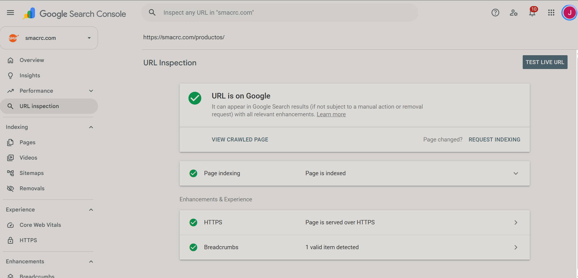This screenshot has width=578, height=278.
Task: Click the HTTPS lock icon in sidebar
Action: click(10, 240)
